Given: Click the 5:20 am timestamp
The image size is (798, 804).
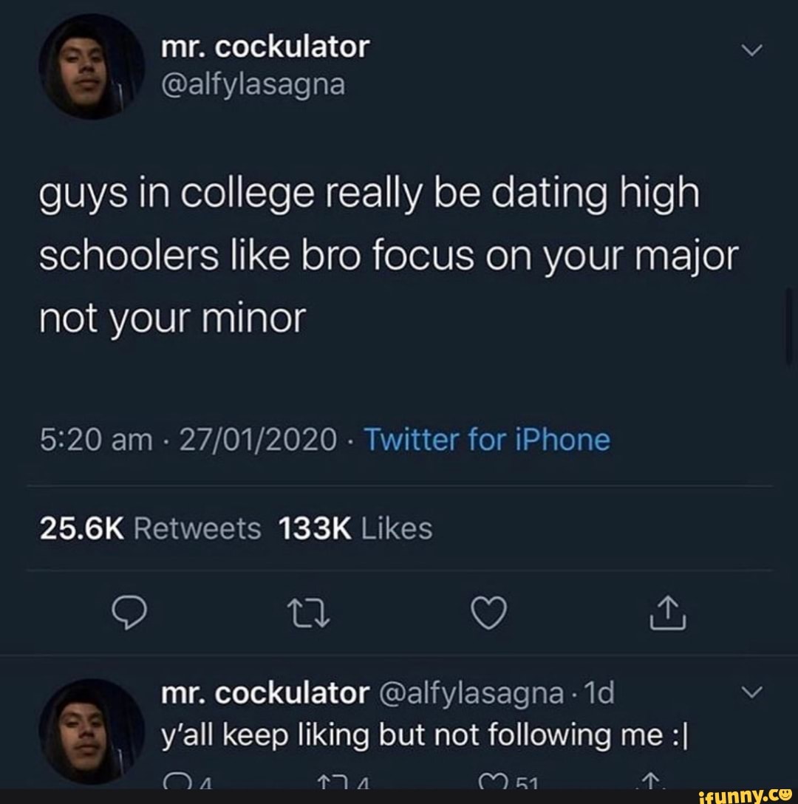Looking at the screenshot, I should point(96,440).
